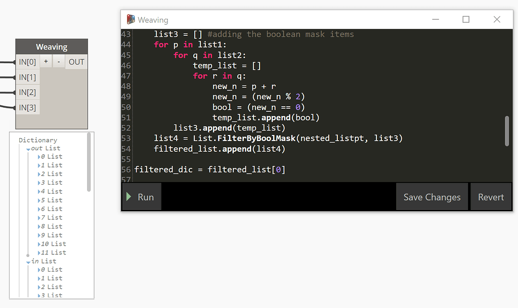Click the Run play arrow icon

coord(127,197)
